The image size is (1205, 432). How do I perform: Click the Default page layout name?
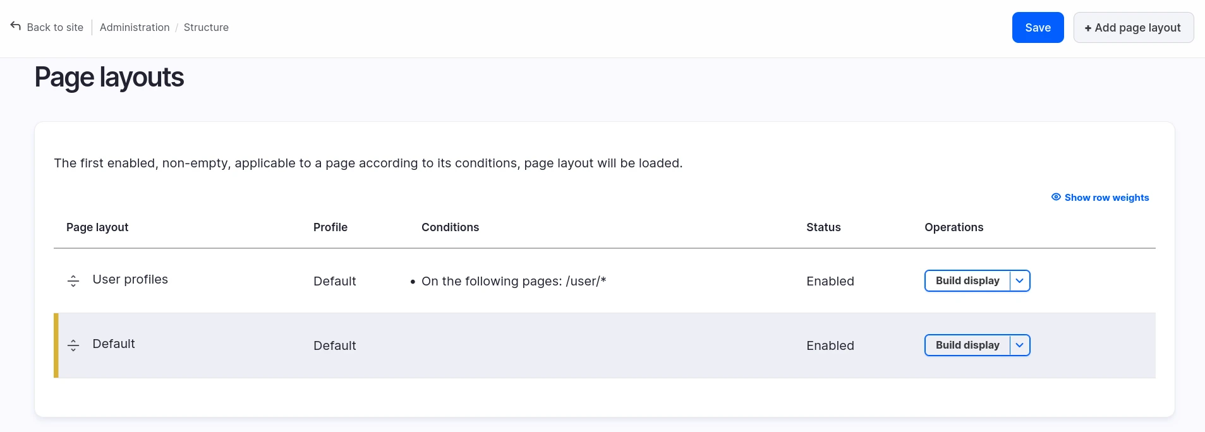114,344
